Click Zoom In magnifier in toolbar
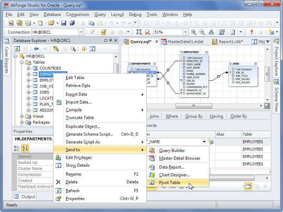Viewport: 283px width, 212px height. tap(194, 32)
